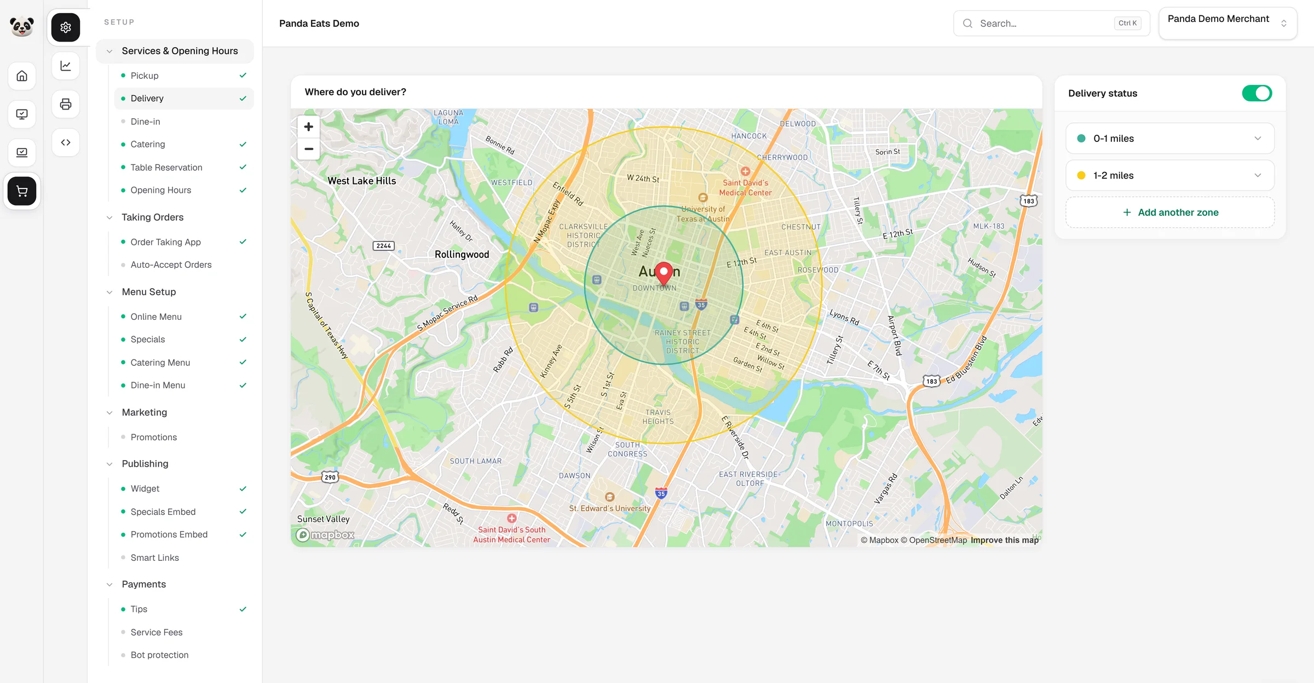Click the plus icon beside Add another zone
The image size is (1314, 683).
[1127, 213]
